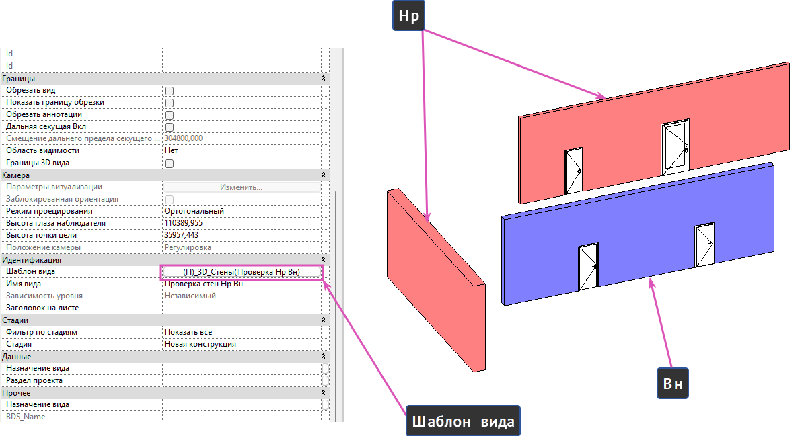Screen dimensions: 802x436
Task: Click the properties panel vertical scrollbar
Action: click(336, 306)
